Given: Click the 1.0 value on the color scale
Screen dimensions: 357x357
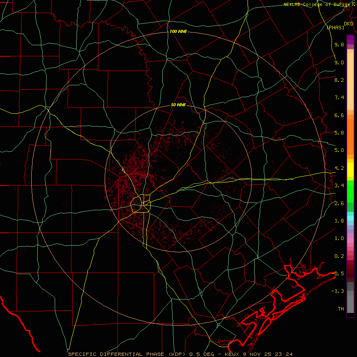Looking at the screenshot, I should point(339,238).
